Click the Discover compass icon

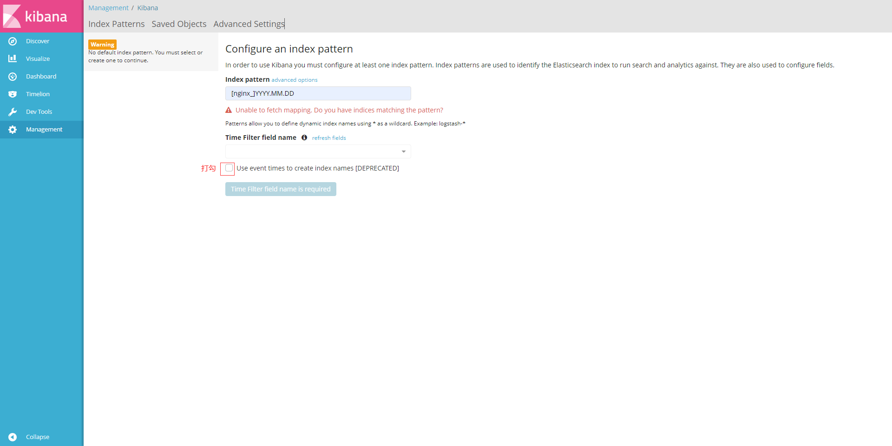point(13,41)
